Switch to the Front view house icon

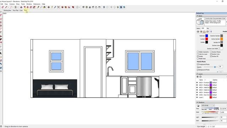click(90, 7)
